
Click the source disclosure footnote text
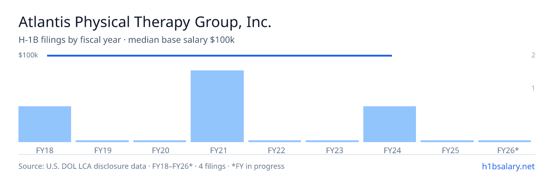coord(151,166)
